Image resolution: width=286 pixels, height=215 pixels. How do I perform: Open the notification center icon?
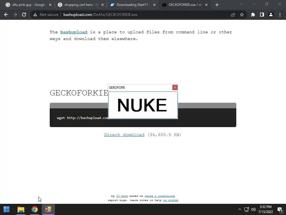point(280,210)
